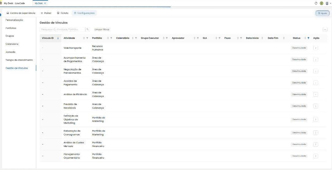This screenshot has width=332, height=170.
Task: Open Jornada in the sidebar
Action: tap(10, 52)
